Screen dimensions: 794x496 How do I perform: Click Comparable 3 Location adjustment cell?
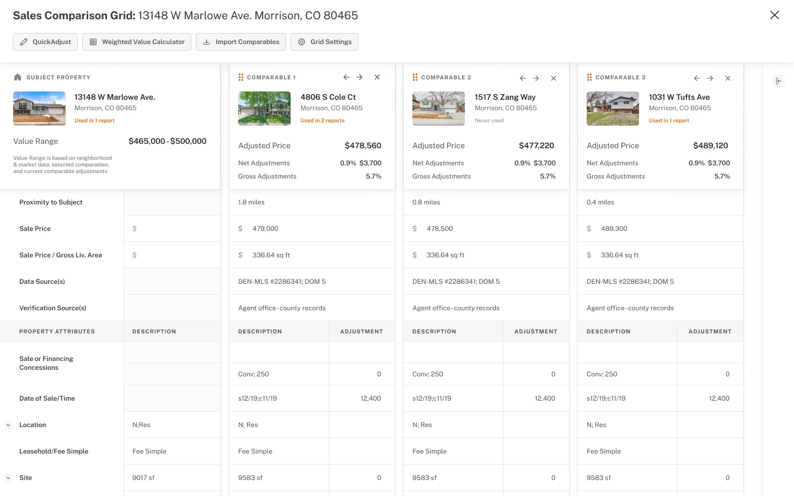[710, 425]
